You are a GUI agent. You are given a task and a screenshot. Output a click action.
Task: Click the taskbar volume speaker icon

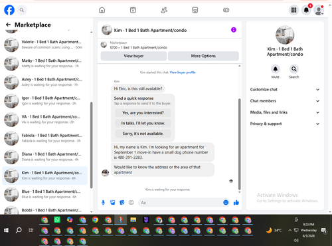(x=296, y=240)
